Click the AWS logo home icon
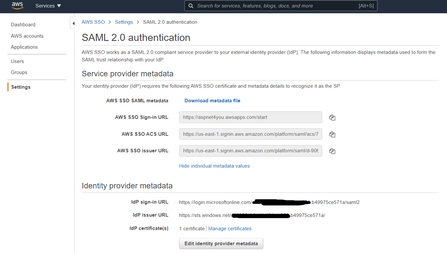447x253 pixels. (x=18, y=6)
